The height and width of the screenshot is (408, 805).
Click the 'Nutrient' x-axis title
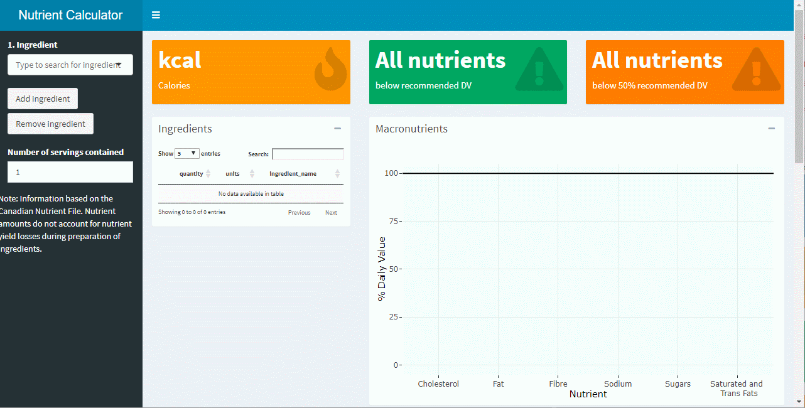(x=588, y=394)
